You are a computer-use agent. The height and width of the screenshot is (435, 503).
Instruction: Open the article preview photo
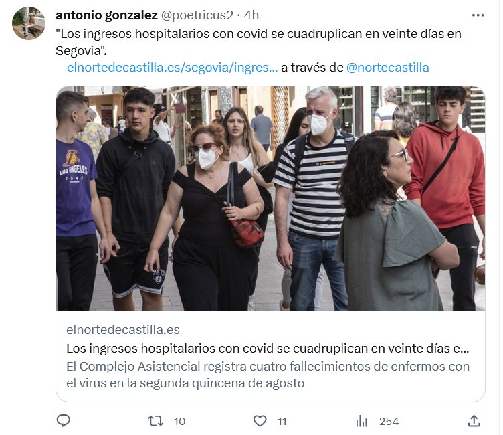(270, 198)
